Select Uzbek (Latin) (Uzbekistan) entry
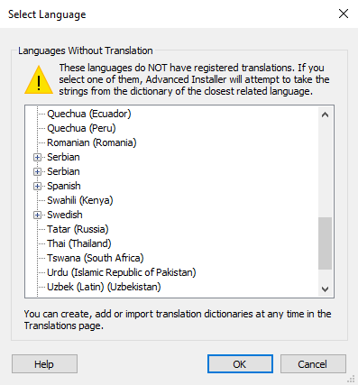 [104, 287]
